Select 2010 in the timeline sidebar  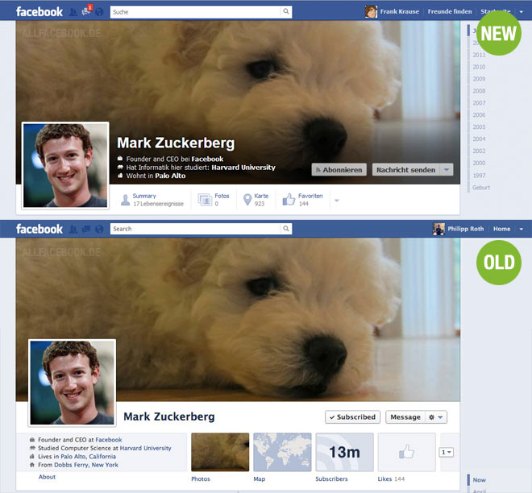tap(479, 67)
